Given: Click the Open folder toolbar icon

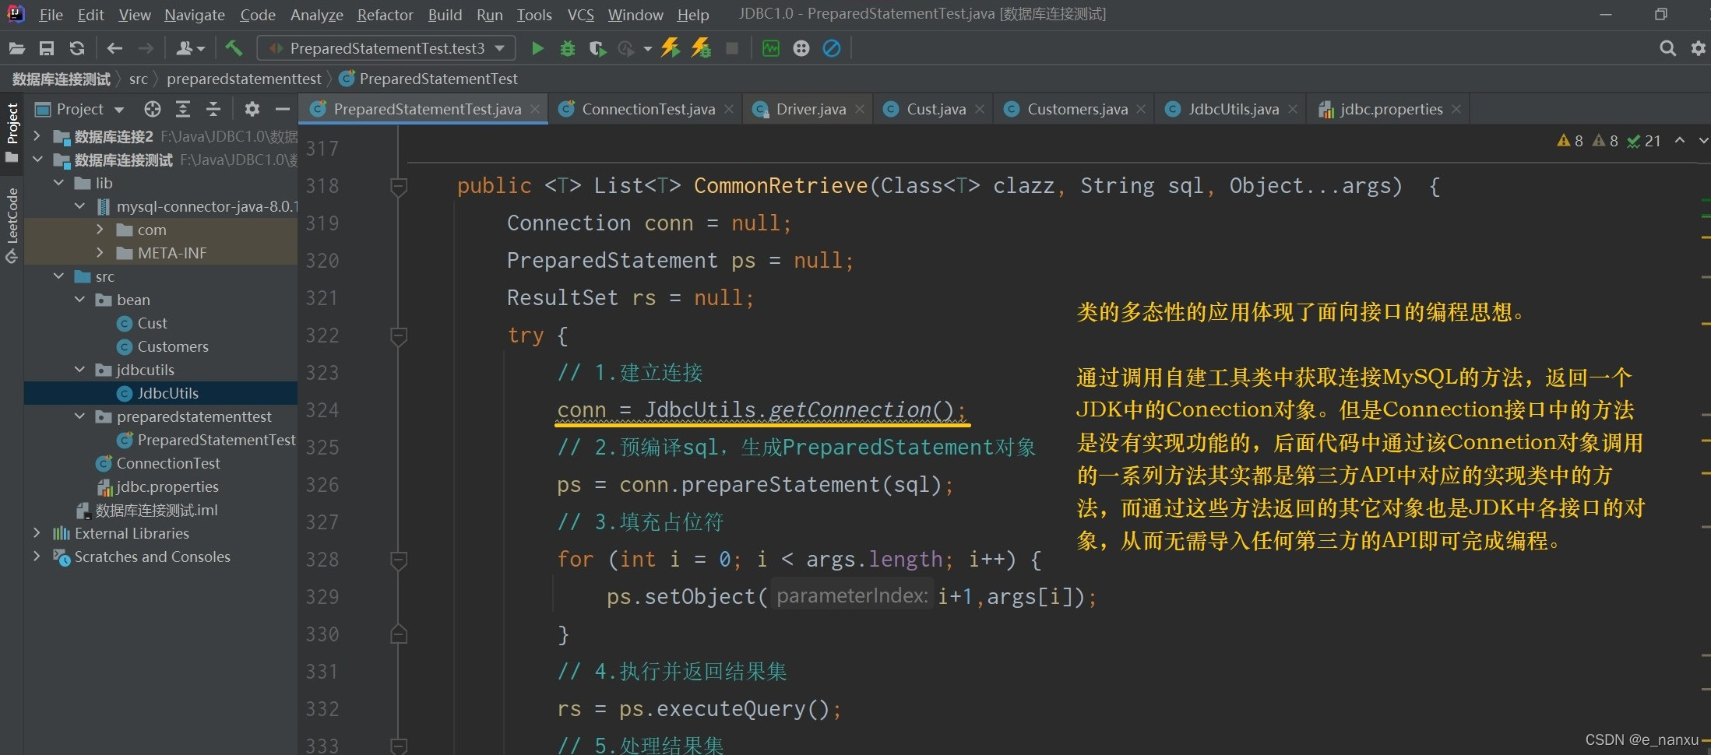Looking at the screenshot, I should click(x=16, y=48).
